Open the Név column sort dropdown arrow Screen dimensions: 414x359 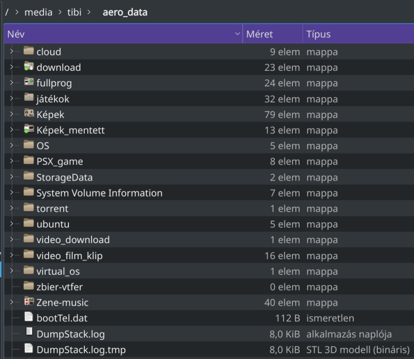click(x=238, y=34)
